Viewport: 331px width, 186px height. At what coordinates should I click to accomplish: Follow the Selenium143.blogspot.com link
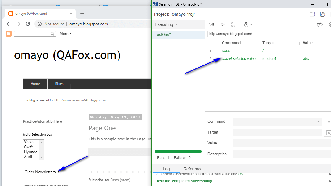tap(81, 100)
